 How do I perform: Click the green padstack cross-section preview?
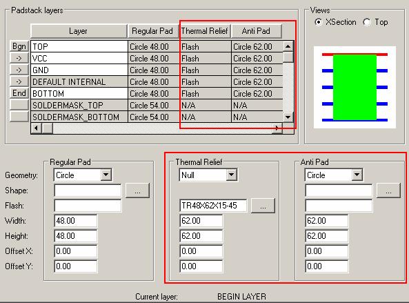[x=355, y=87]
